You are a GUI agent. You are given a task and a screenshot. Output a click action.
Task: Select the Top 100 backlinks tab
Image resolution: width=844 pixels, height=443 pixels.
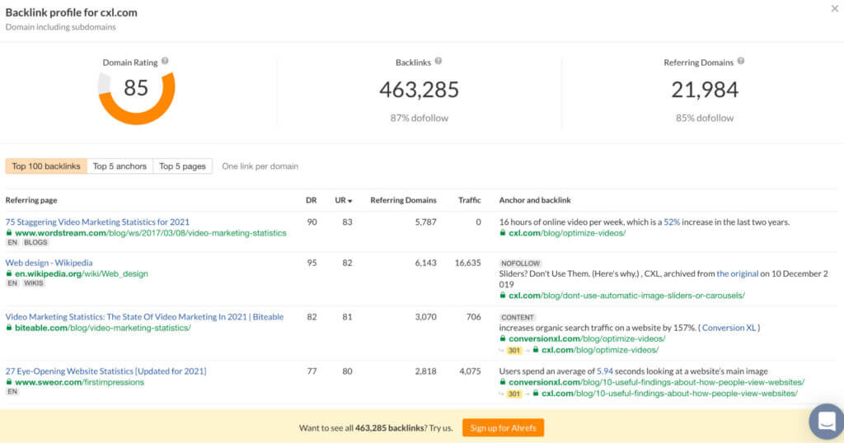click(x=46, y=166)
